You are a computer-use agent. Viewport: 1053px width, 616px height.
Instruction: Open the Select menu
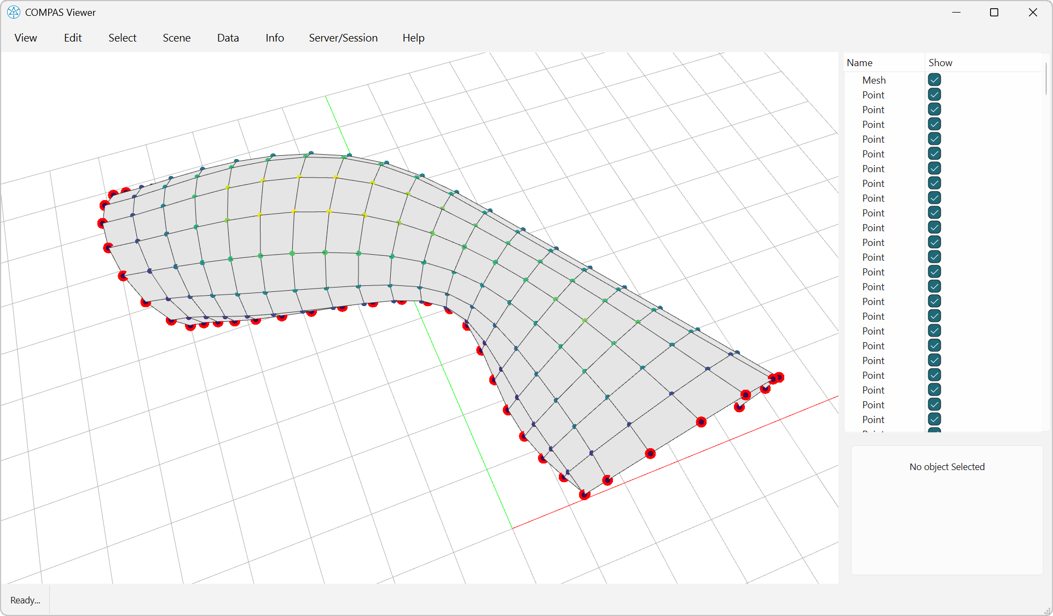coord(122,38)
